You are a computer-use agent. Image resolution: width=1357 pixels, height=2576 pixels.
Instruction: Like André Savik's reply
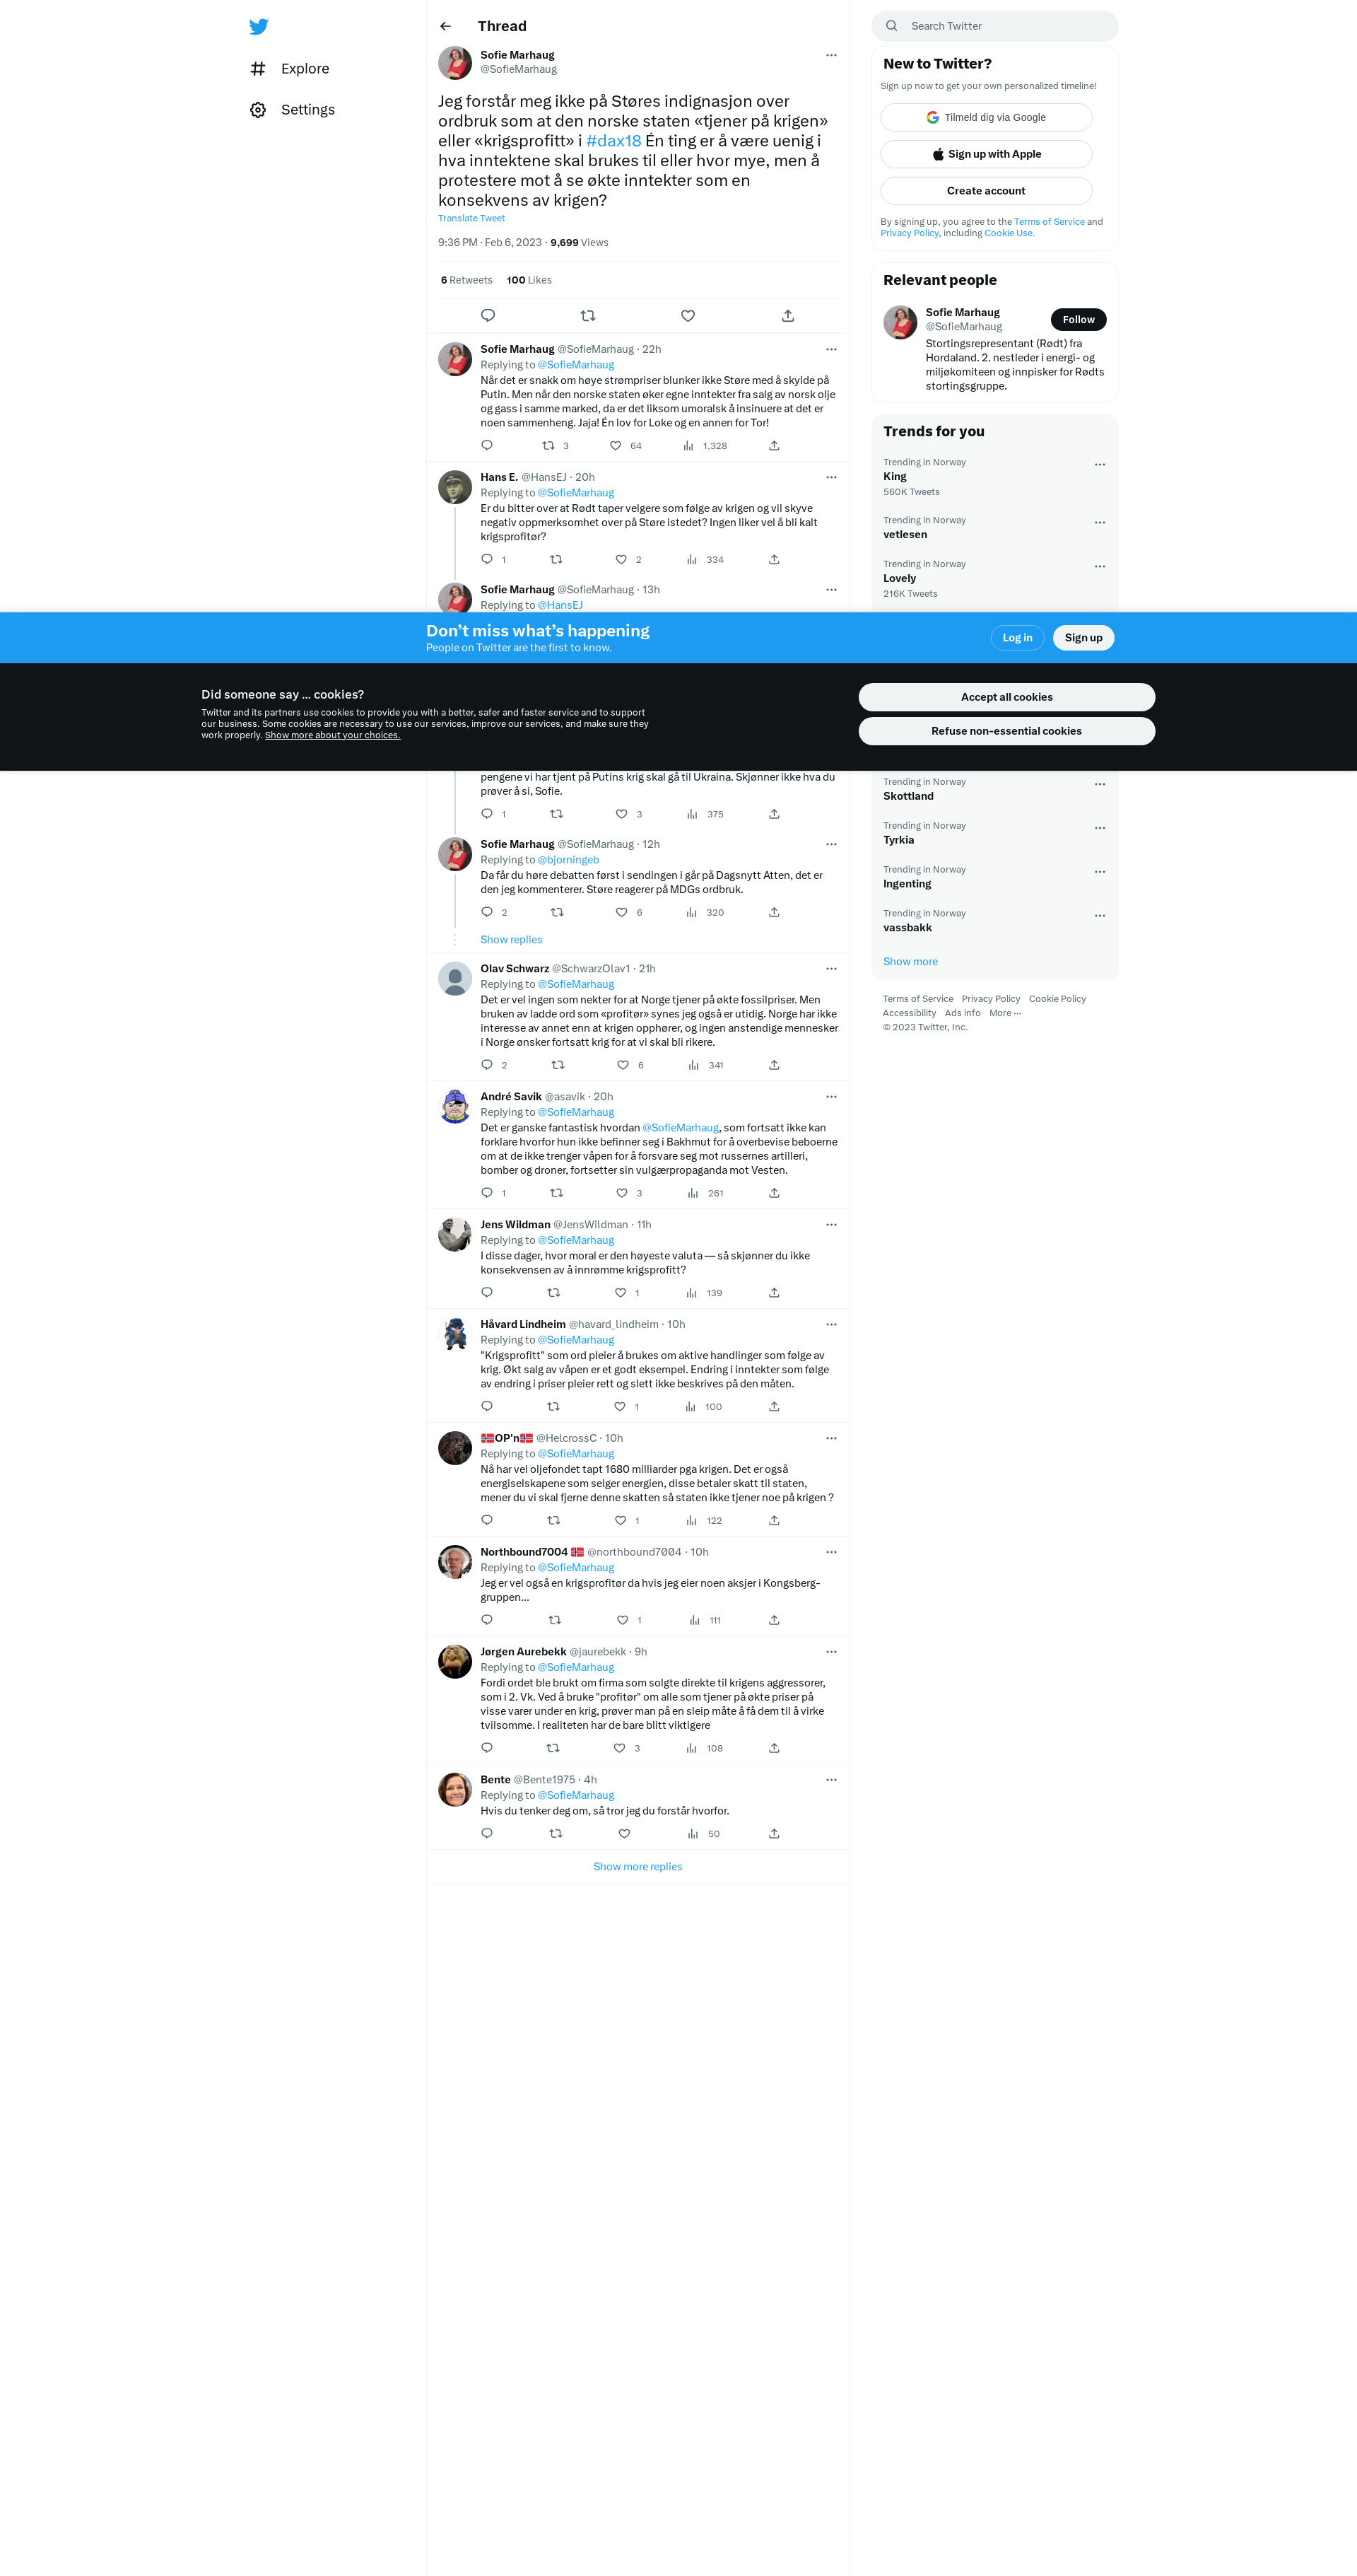(x=628, y=1193)
